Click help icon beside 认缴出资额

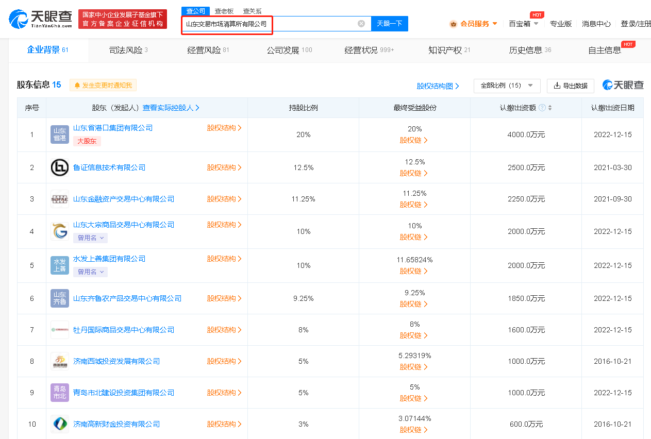coord(542,108)
